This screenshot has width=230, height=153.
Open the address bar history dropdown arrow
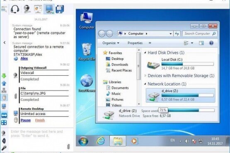(171, 34)
